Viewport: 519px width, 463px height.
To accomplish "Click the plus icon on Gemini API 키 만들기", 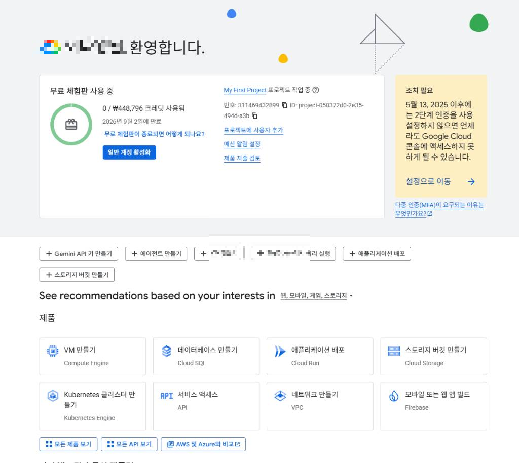I will [49, 254].
